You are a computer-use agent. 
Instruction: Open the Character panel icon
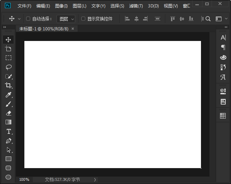(223, 37)
